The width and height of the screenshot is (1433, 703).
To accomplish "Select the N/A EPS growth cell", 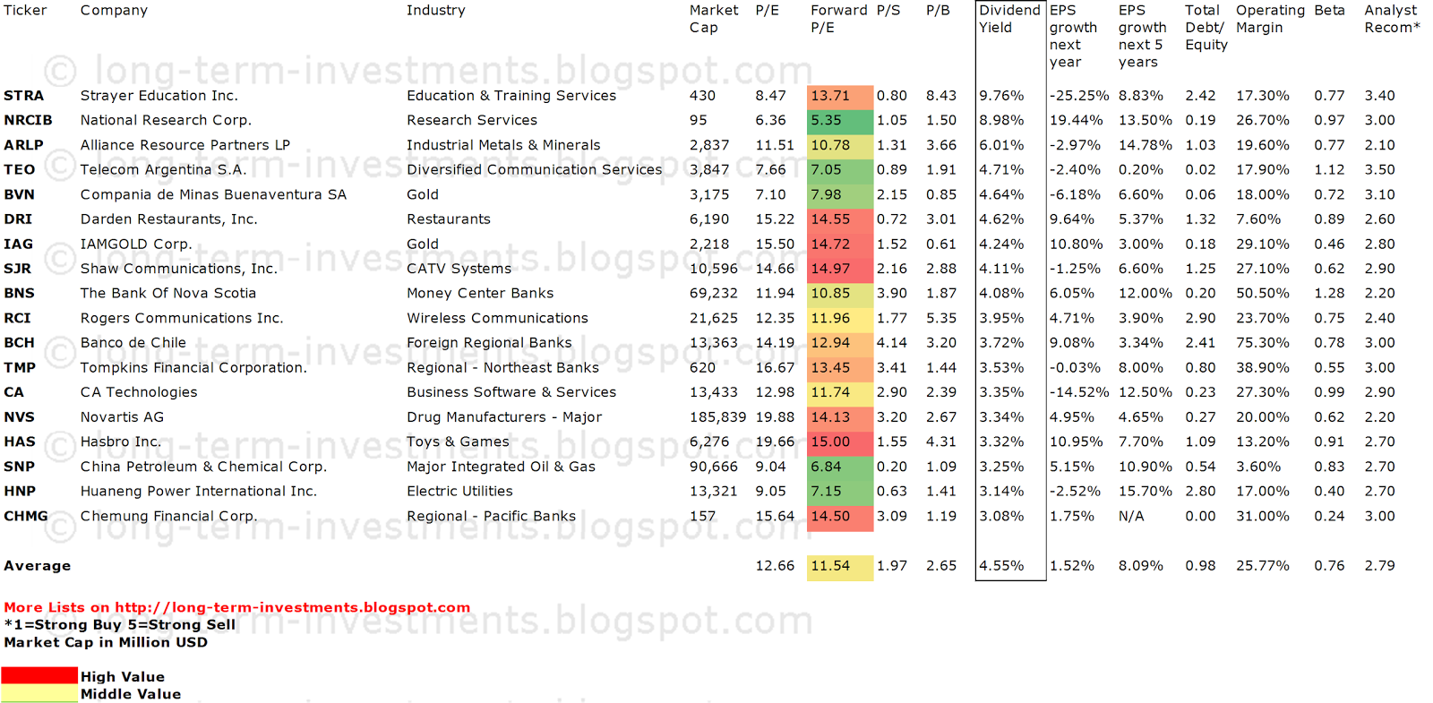I will coord(1130,516).
